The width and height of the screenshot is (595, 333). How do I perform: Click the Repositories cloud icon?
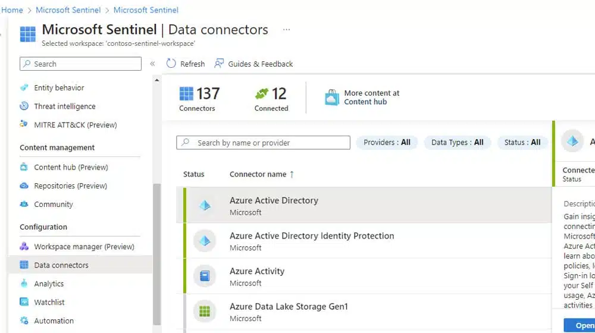pyautogui.click(x=24, y=186)
